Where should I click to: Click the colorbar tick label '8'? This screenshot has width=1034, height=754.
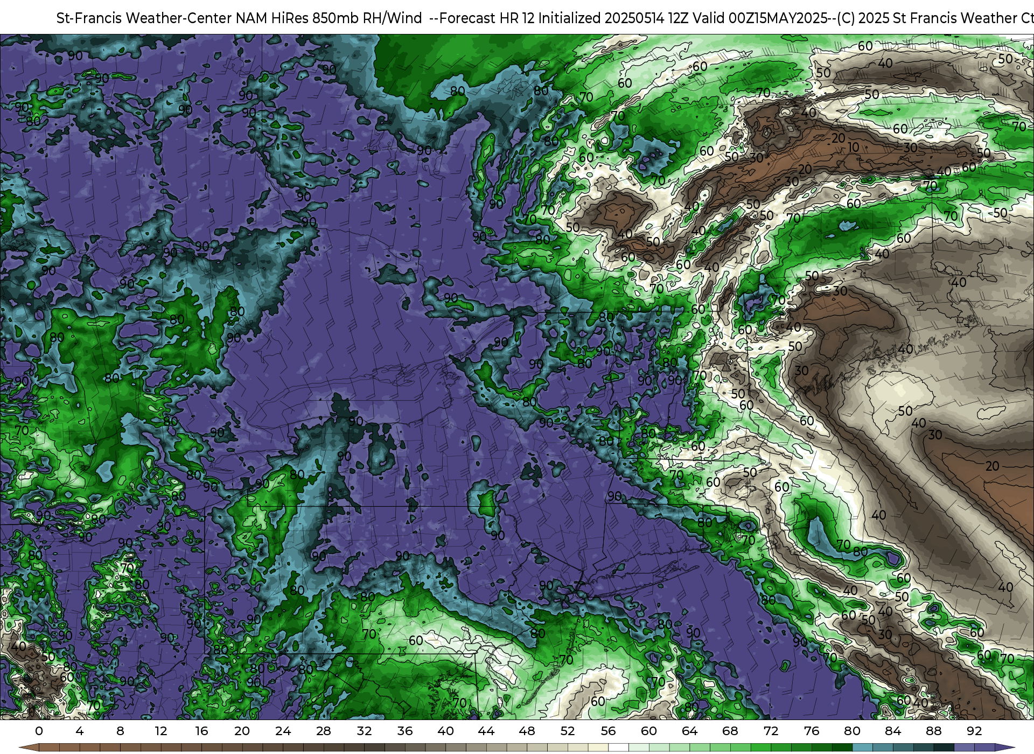point(120,731)
